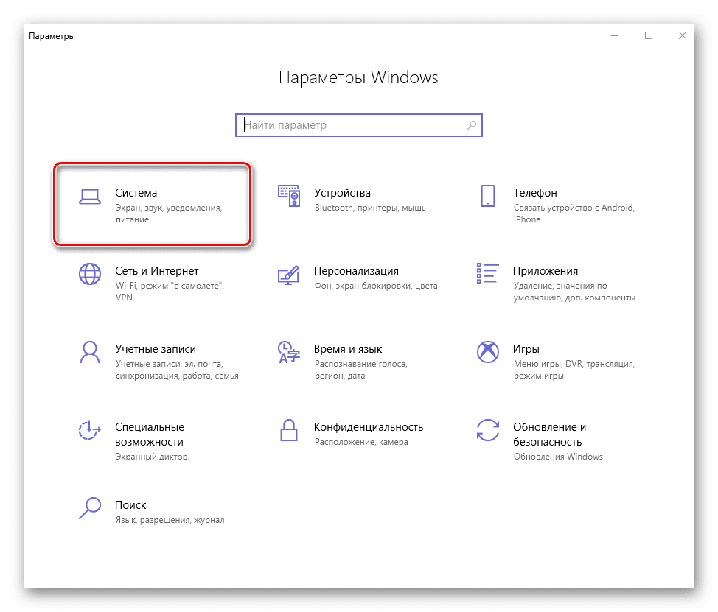Viewport: 718px width, 612px height.
Task: Click text 'Язык, разрешения, журнал'
Action: tap(170, 521)
